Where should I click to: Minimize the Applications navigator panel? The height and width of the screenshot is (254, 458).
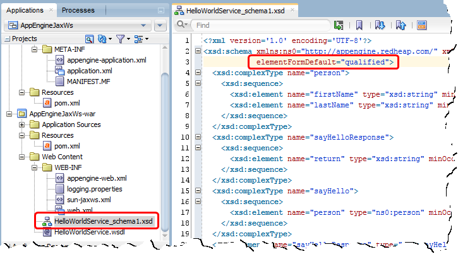point(161,11)
